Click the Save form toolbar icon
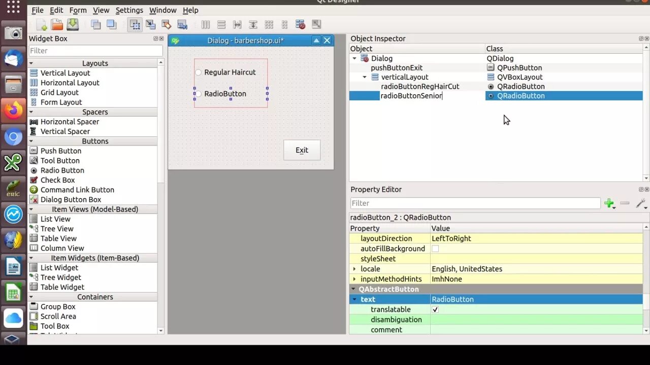The height and width of the screenshot is (365, 650). tap(73, 24)
